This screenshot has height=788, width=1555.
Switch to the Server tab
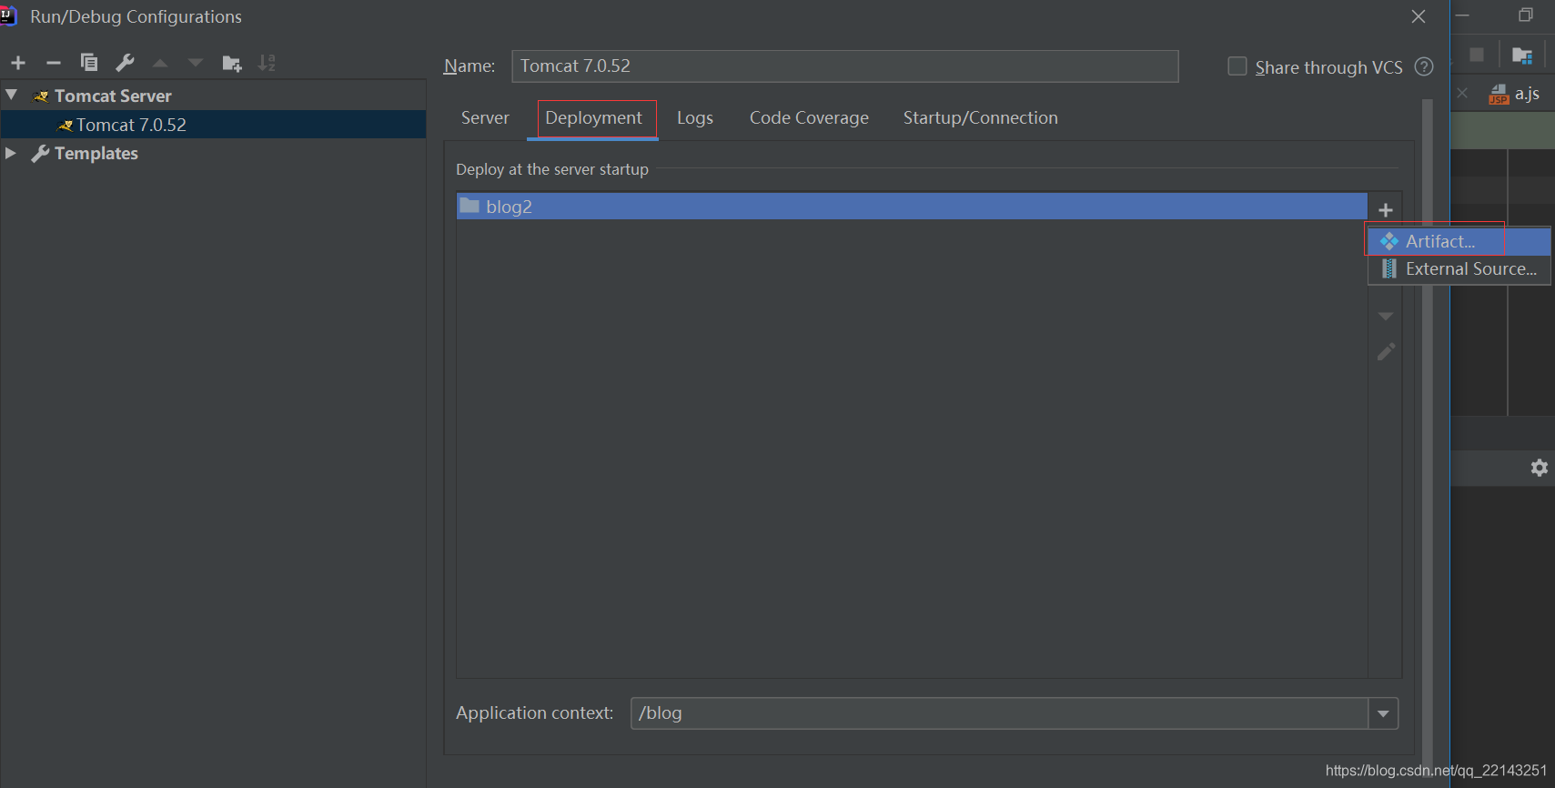[x=485, y=118]
